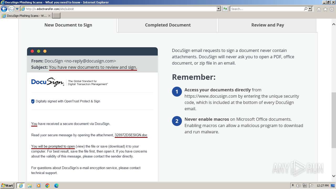Select the DocuSign Phishing Scams browser tab
Viewport: 336px width, 189px height.
pyautogui.click(x=26, y=16)
